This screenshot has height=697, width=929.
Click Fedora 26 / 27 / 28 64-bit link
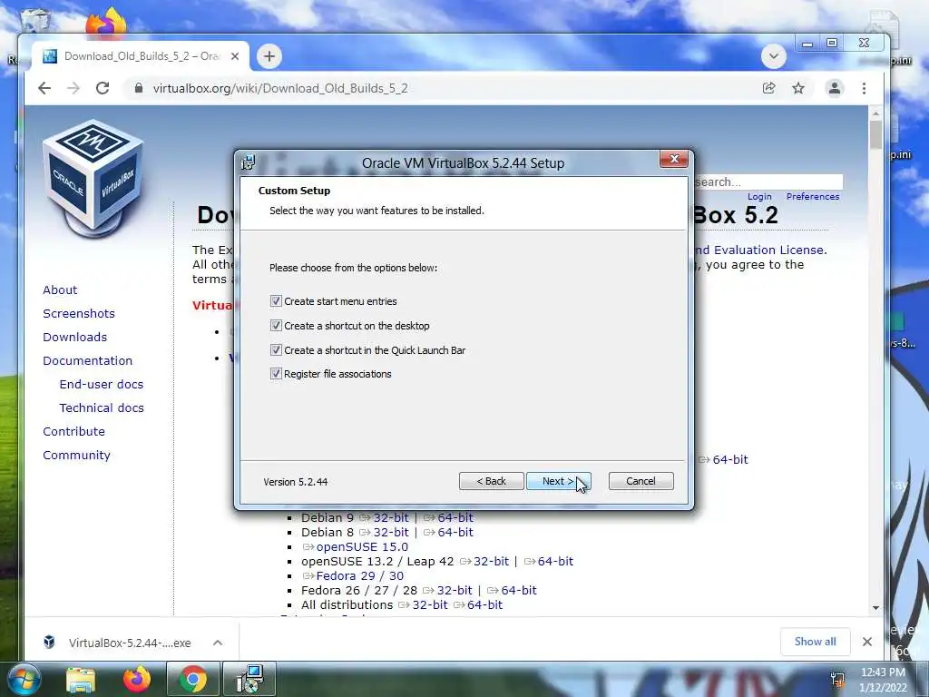[518, 590]
